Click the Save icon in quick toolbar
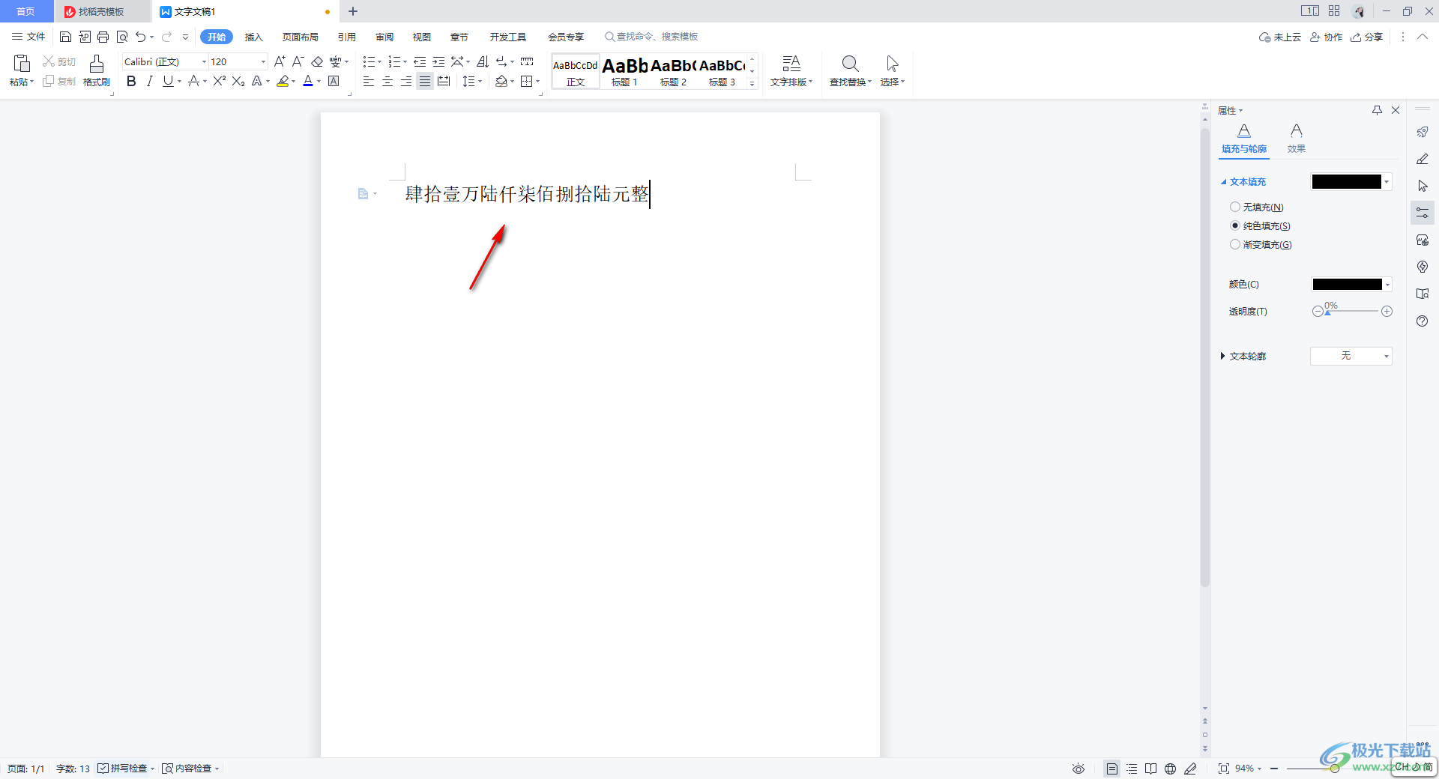The image size is (1439, 779). pyautogui.click(x=65, y=37)
